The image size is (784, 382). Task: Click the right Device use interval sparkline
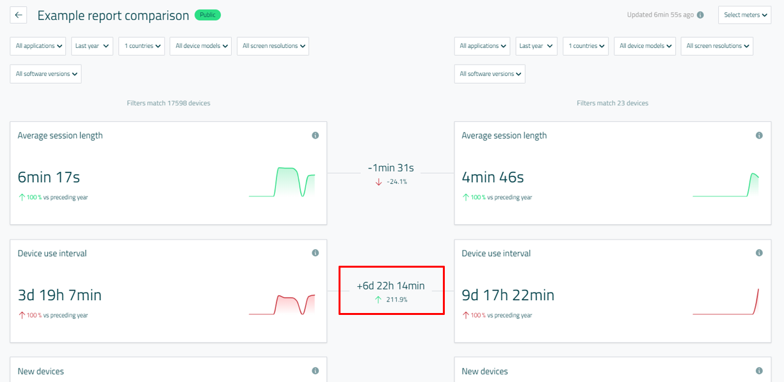coord(726,302)
